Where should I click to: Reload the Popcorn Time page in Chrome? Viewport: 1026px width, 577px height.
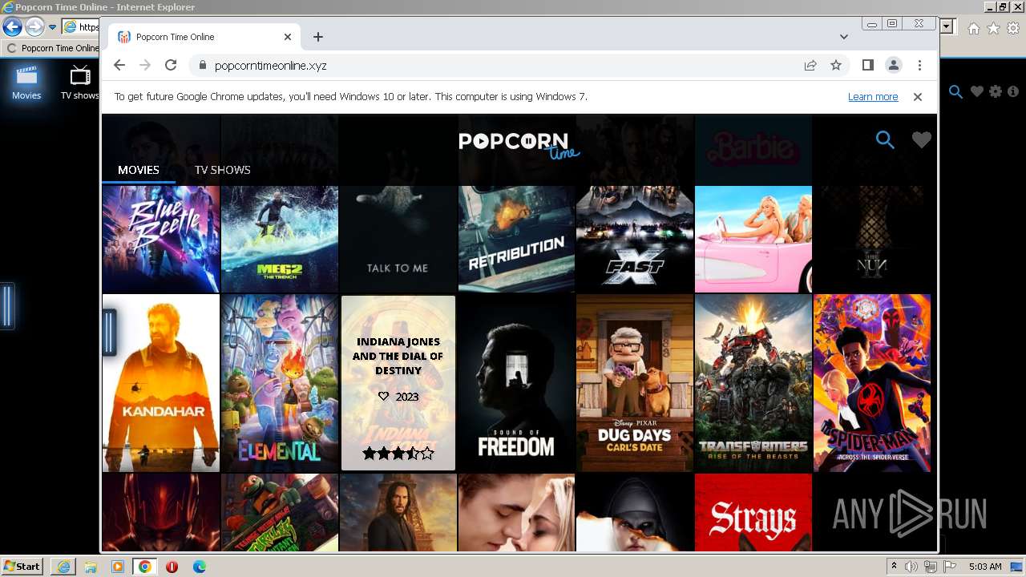[171, 65]
